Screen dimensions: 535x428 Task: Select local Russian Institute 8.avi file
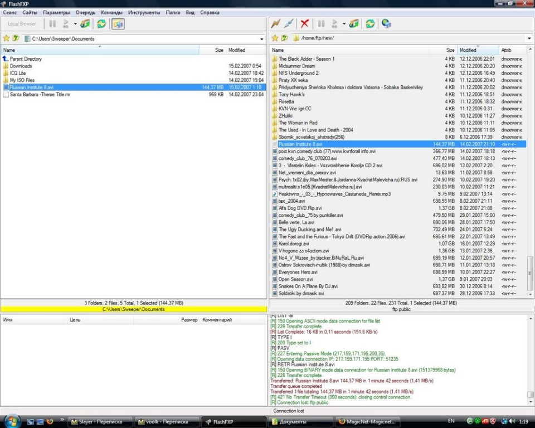point(133,87)
